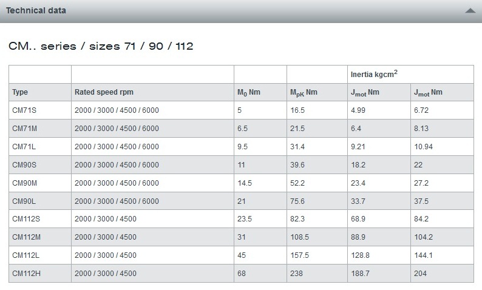482x290 pixels.
Task: Click M0 value 23.5 in CM112S row
Action: [245, 219]
